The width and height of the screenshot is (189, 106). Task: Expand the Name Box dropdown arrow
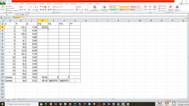(15, 15)
